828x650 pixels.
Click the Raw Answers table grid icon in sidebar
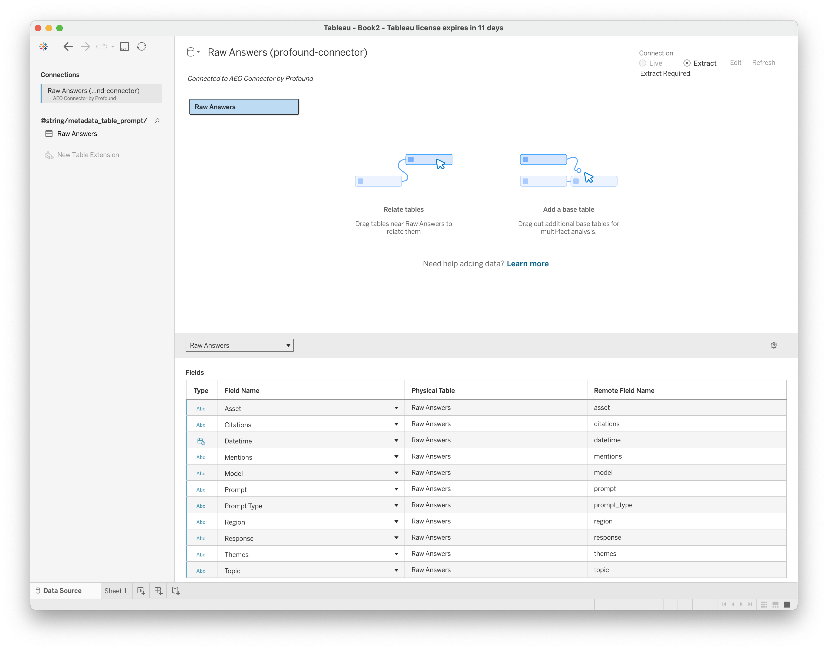click(49, 134)
